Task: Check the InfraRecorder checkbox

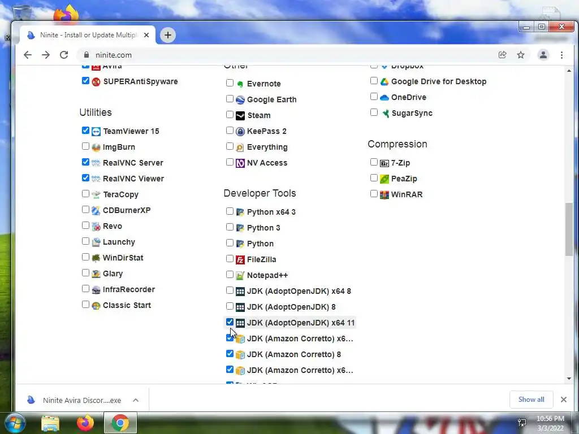Action: click(x=85, y=289)
